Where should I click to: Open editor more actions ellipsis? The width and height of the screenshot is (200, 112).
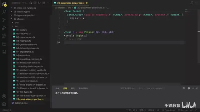coord(196,3)
